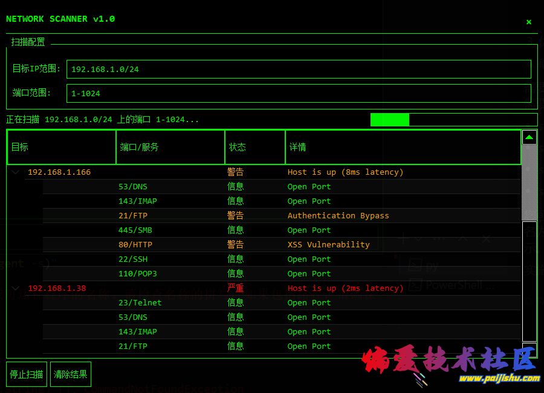Close the Network Scanner window
This screenshot has height=393, width=544.
coord(529,22)
